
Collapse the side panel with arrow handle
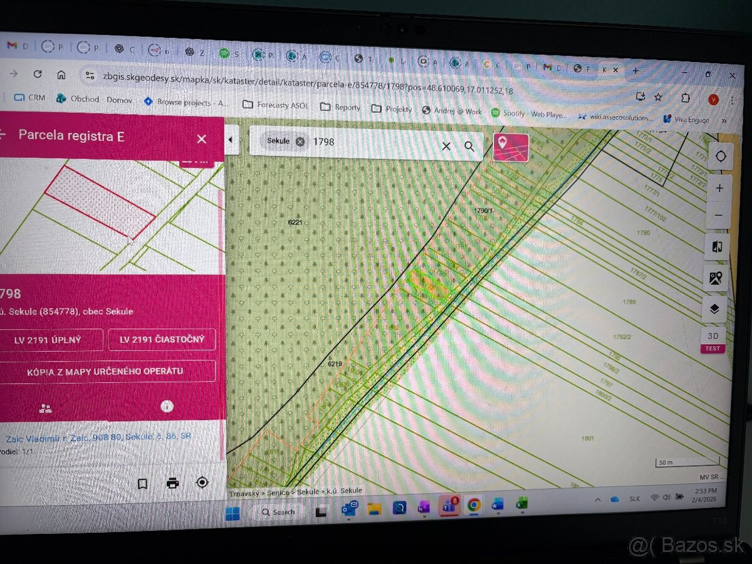230,140
